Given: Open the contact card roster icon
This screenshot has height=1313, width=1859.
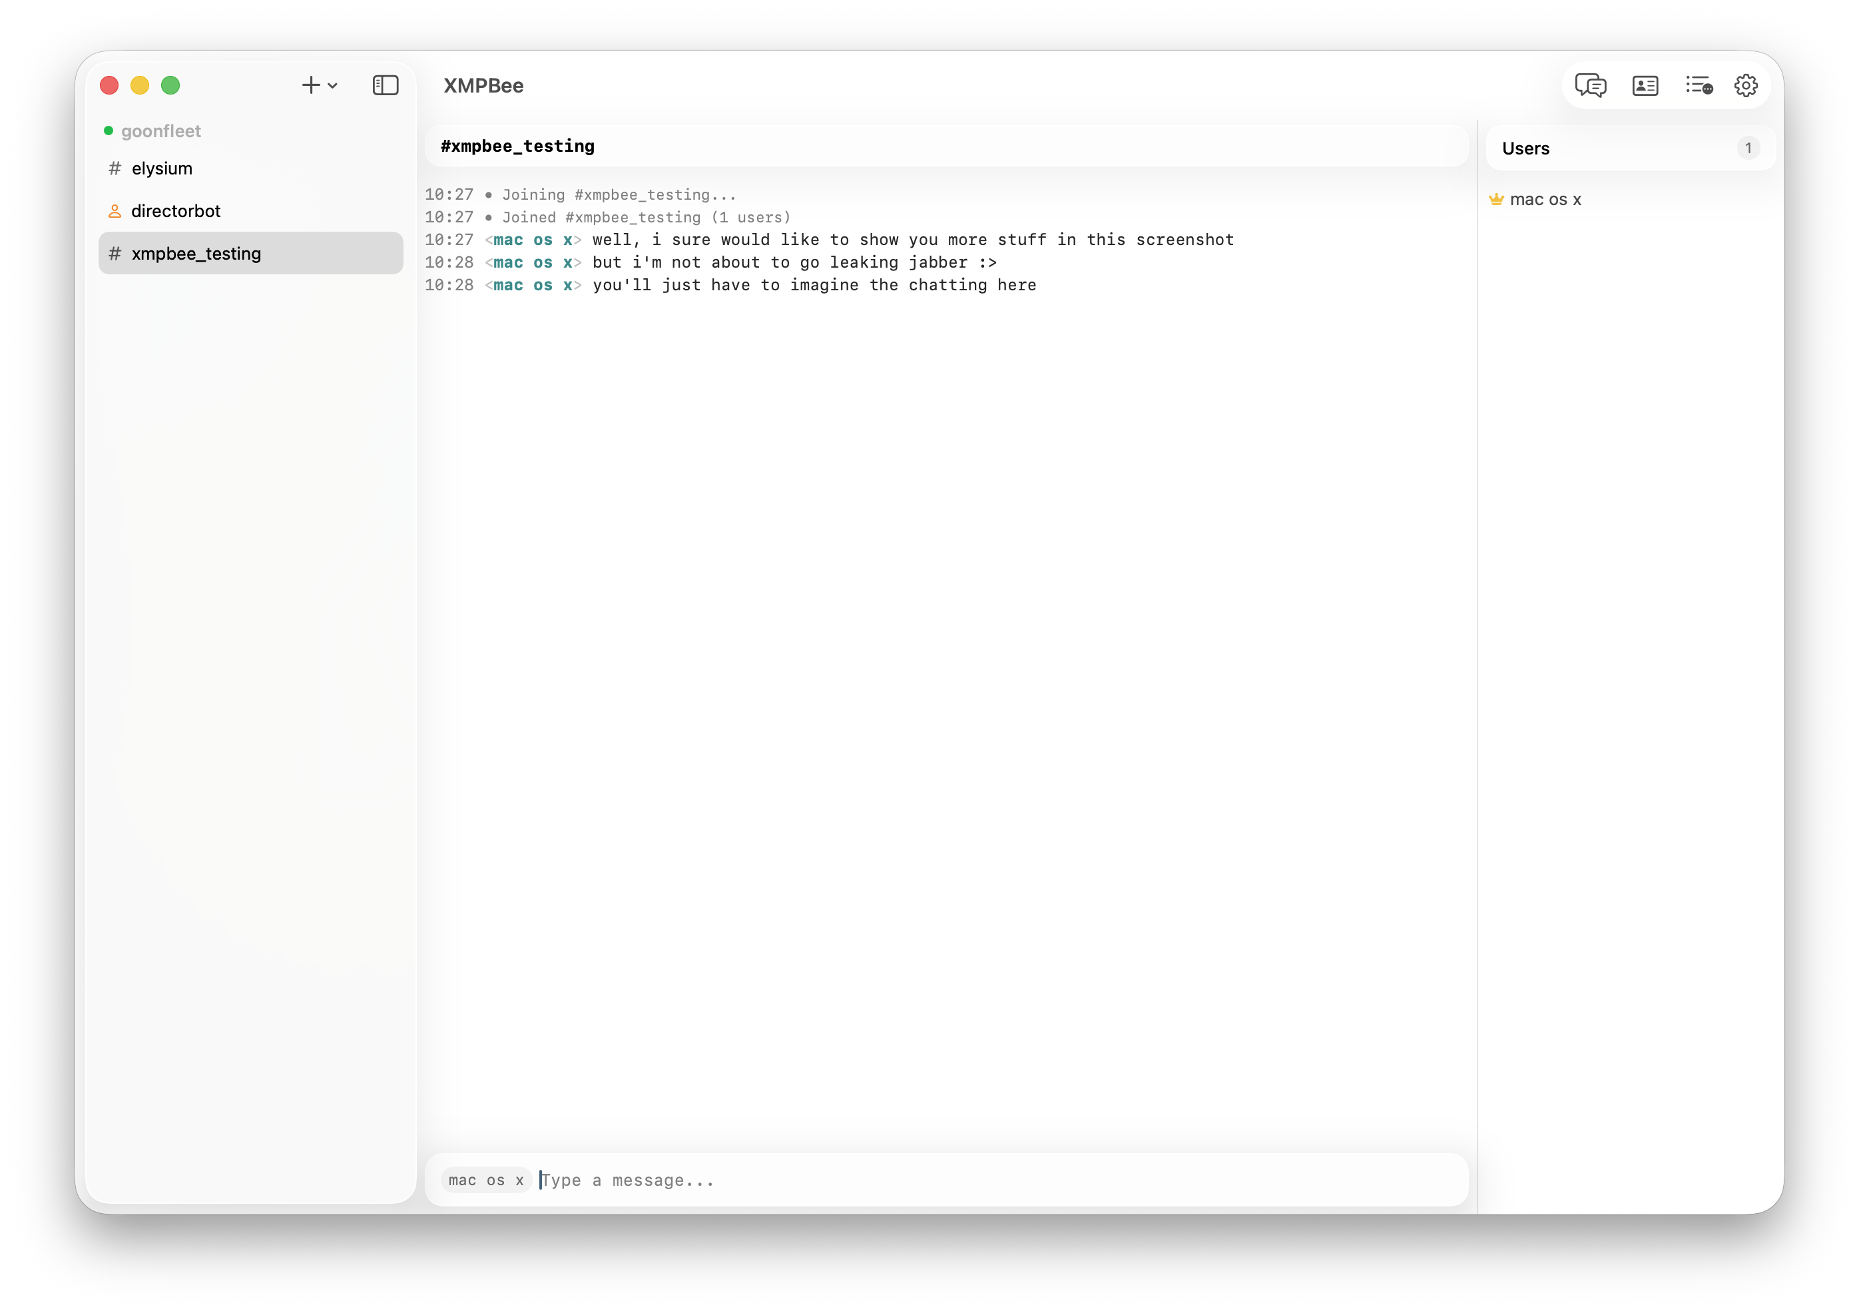Looking at the screenshot, I should coord(1645,85).
